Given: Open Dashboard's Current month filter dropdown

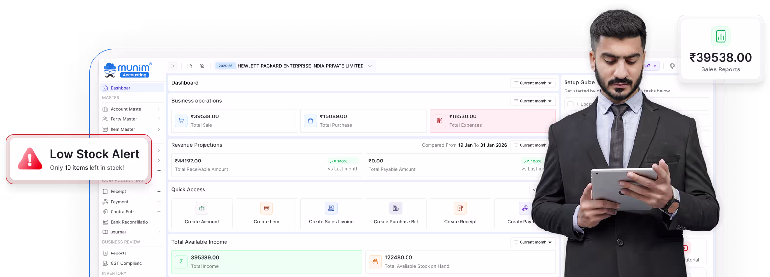Looking at the screenshot, I should point(533,83).
